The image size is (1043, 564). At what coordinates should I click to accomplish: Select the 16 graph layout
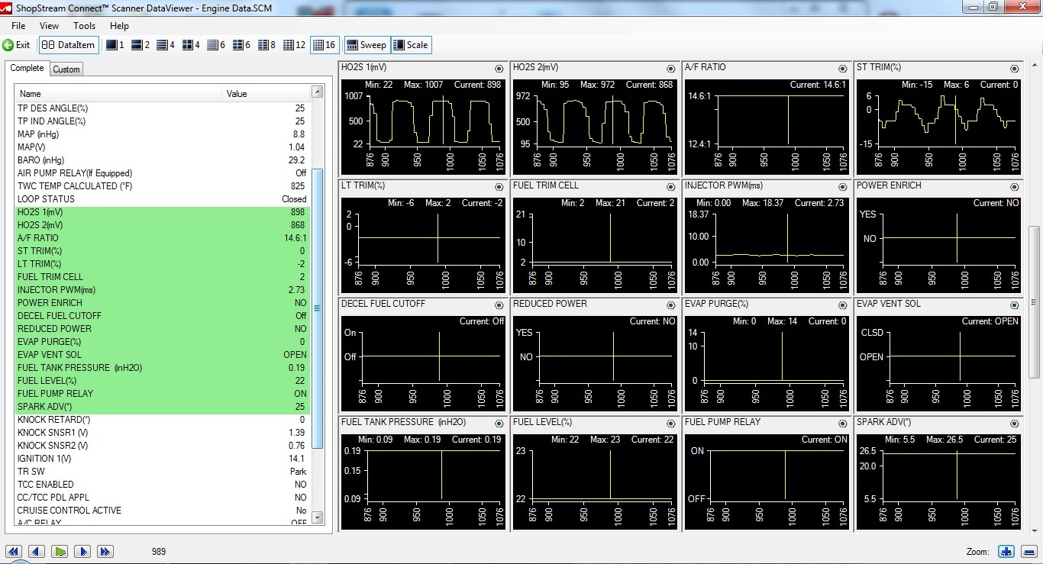click(x=325, y=45)
